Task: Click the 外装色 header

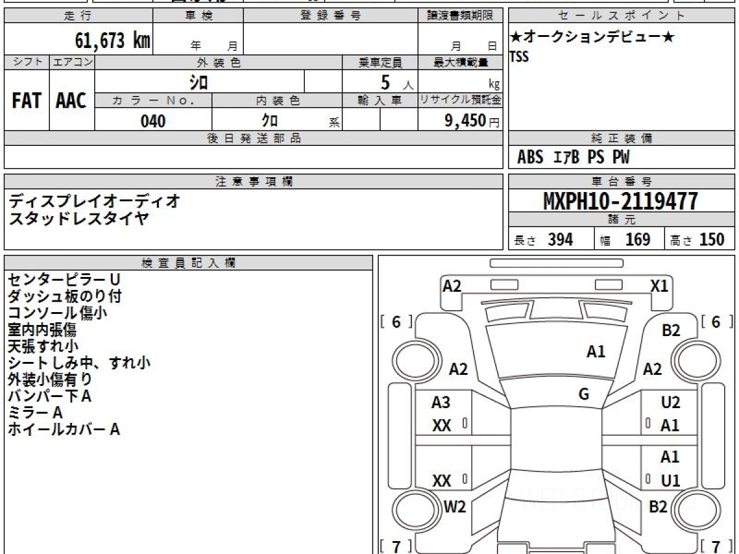Action: [219, 62]
